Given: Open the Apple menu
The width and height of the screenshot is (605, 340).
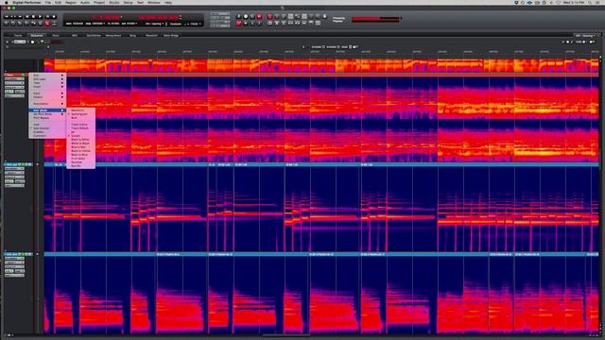Looking at the screenshot, I should (6, 2).
